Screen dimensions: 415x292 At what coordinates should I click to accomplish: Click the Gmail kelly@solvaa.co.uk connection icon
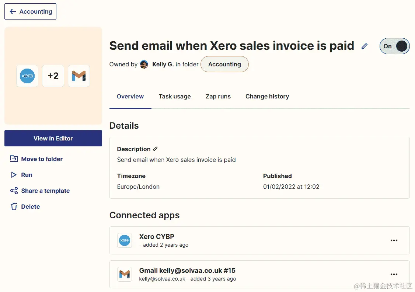coord(125,274)
